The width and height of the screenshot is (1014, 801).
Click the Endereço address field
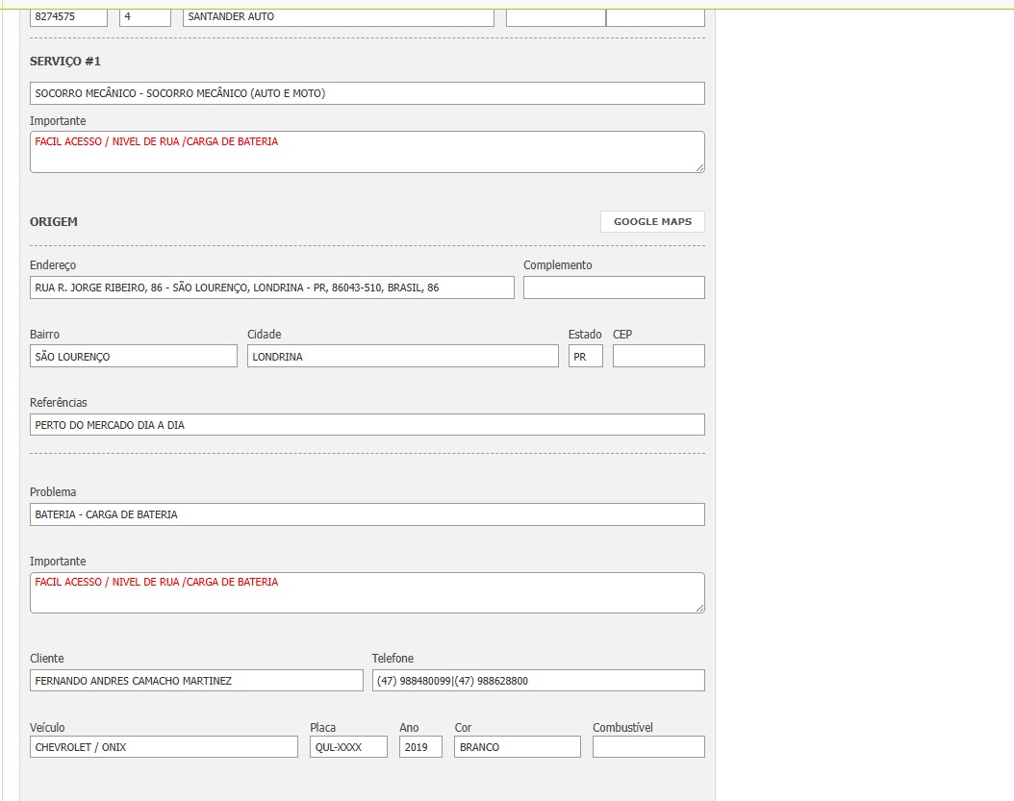(271, 288)
